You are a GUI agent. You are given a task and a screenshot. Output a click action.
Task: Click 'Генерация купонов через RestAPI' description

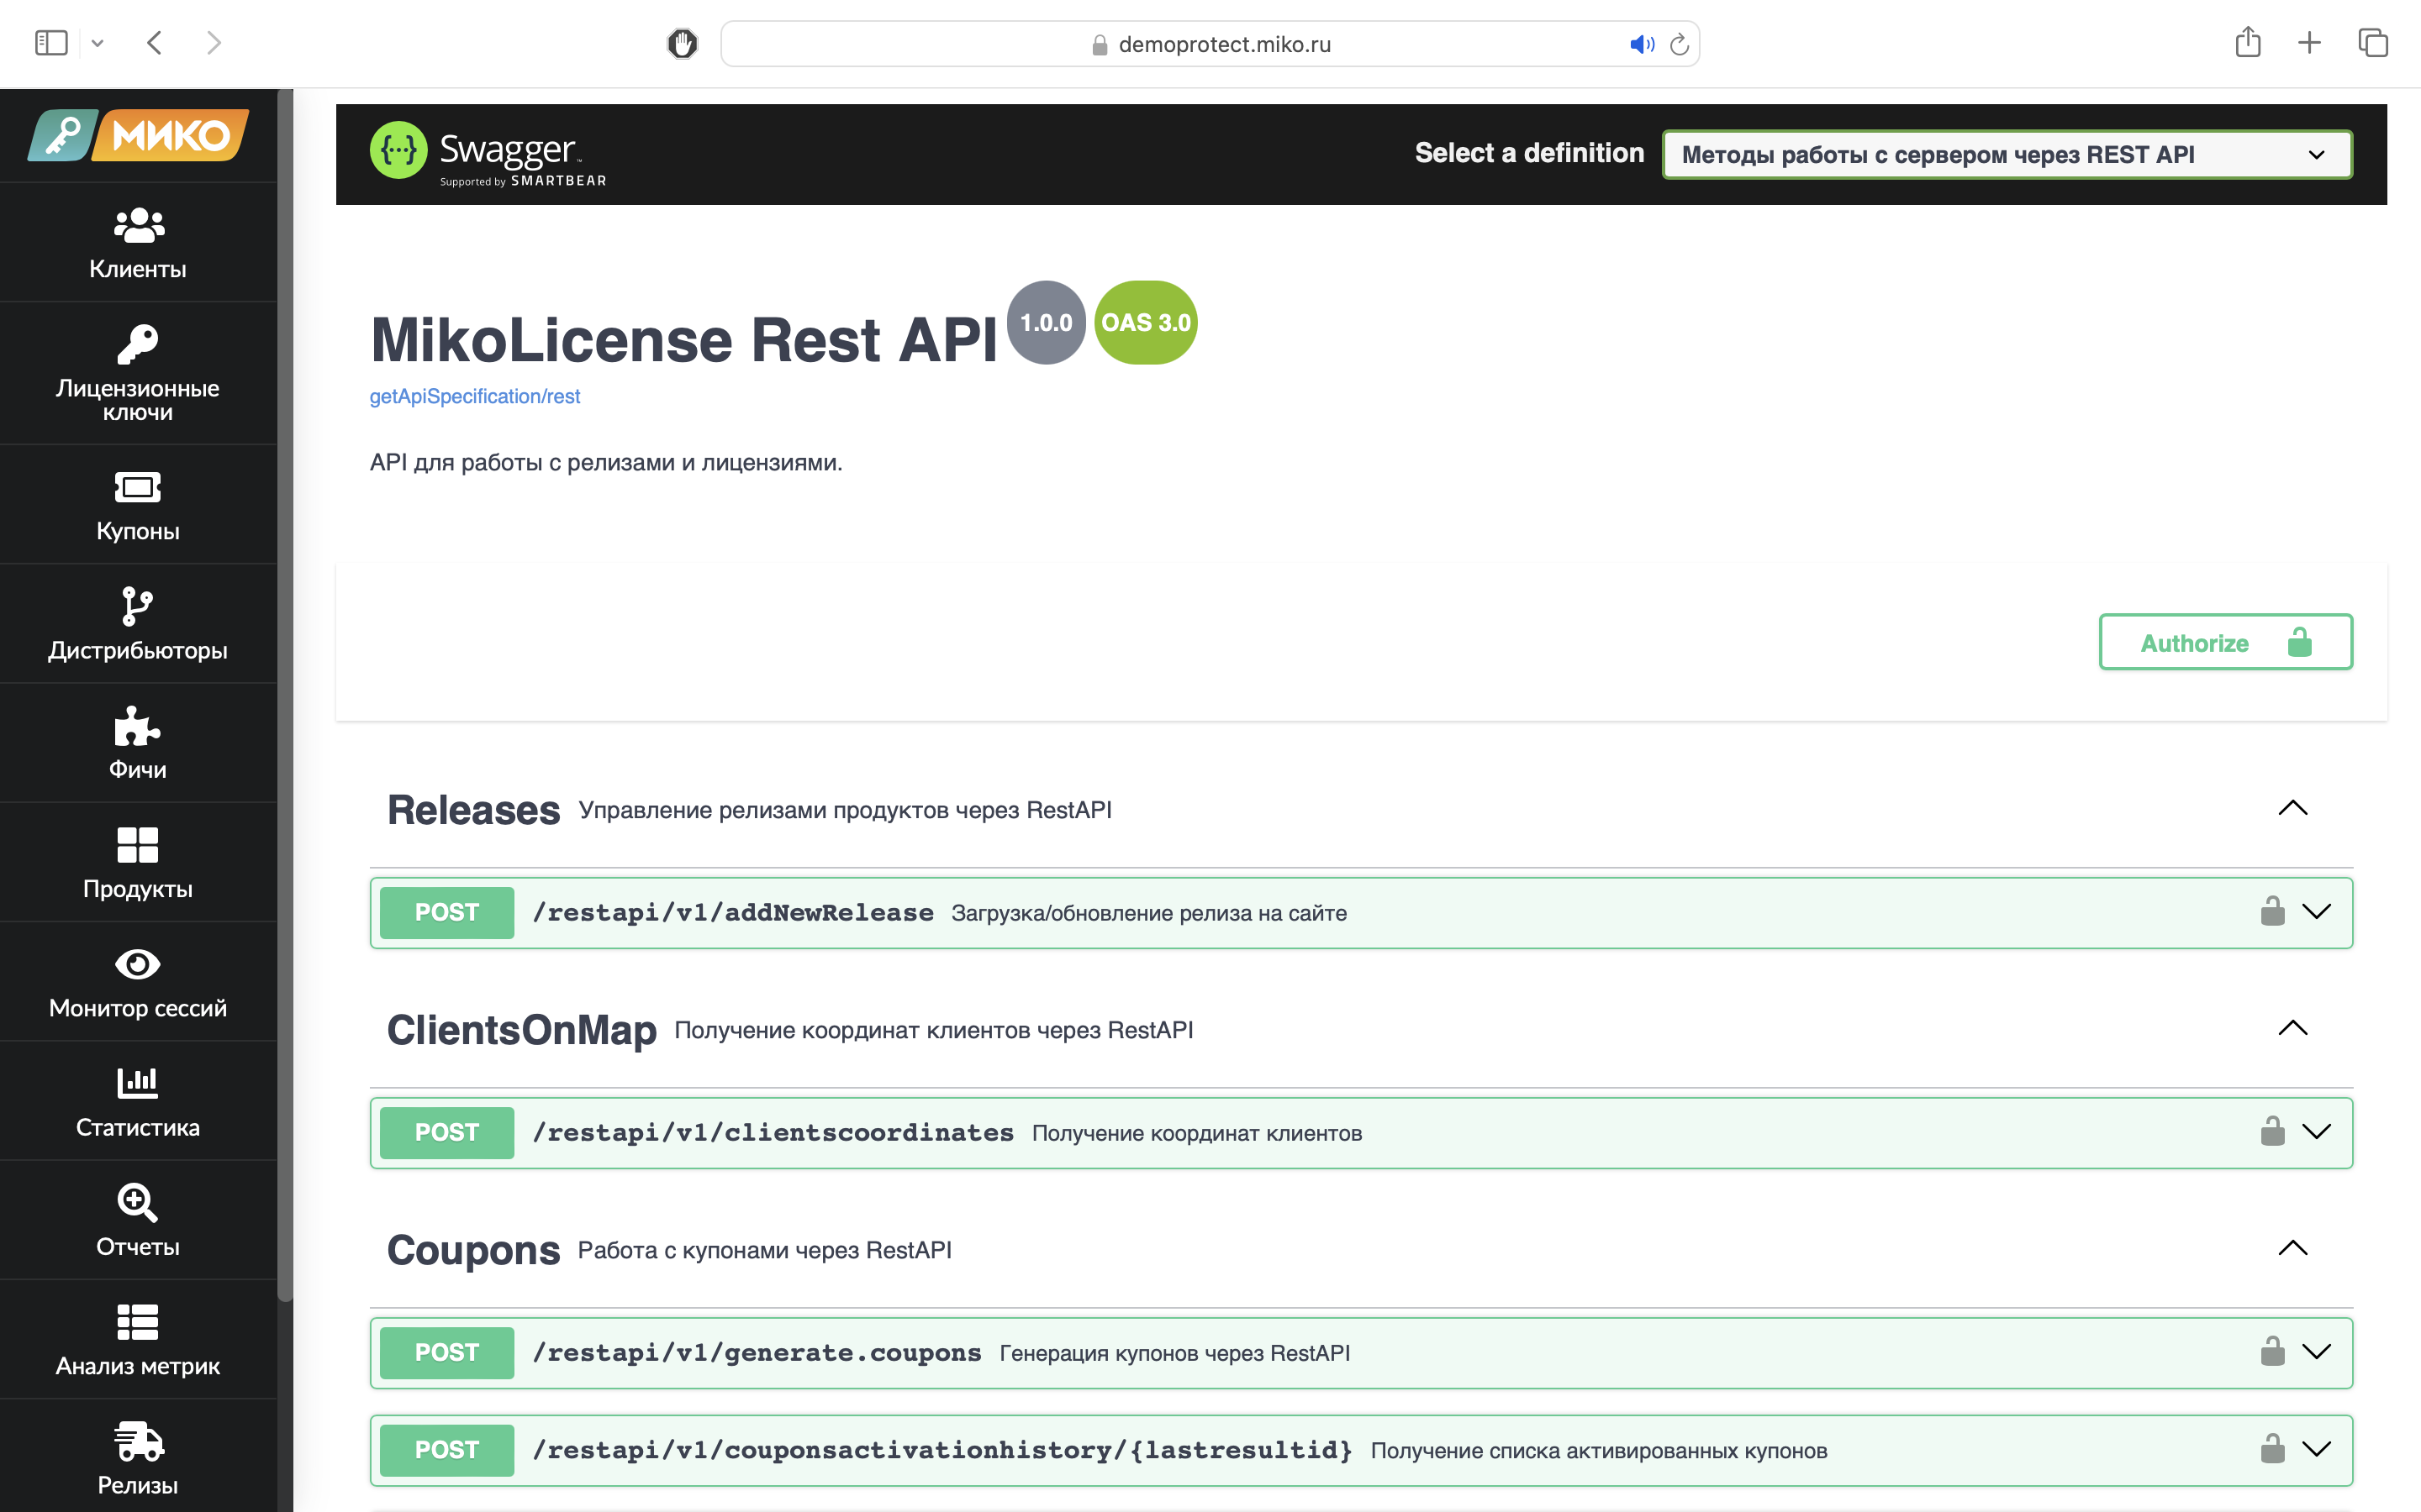click(x=1174, y=1353)
